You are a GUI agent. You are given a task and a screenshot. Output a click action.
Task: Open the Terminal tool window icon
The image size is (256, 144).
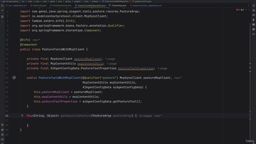[x=2, y=140]
